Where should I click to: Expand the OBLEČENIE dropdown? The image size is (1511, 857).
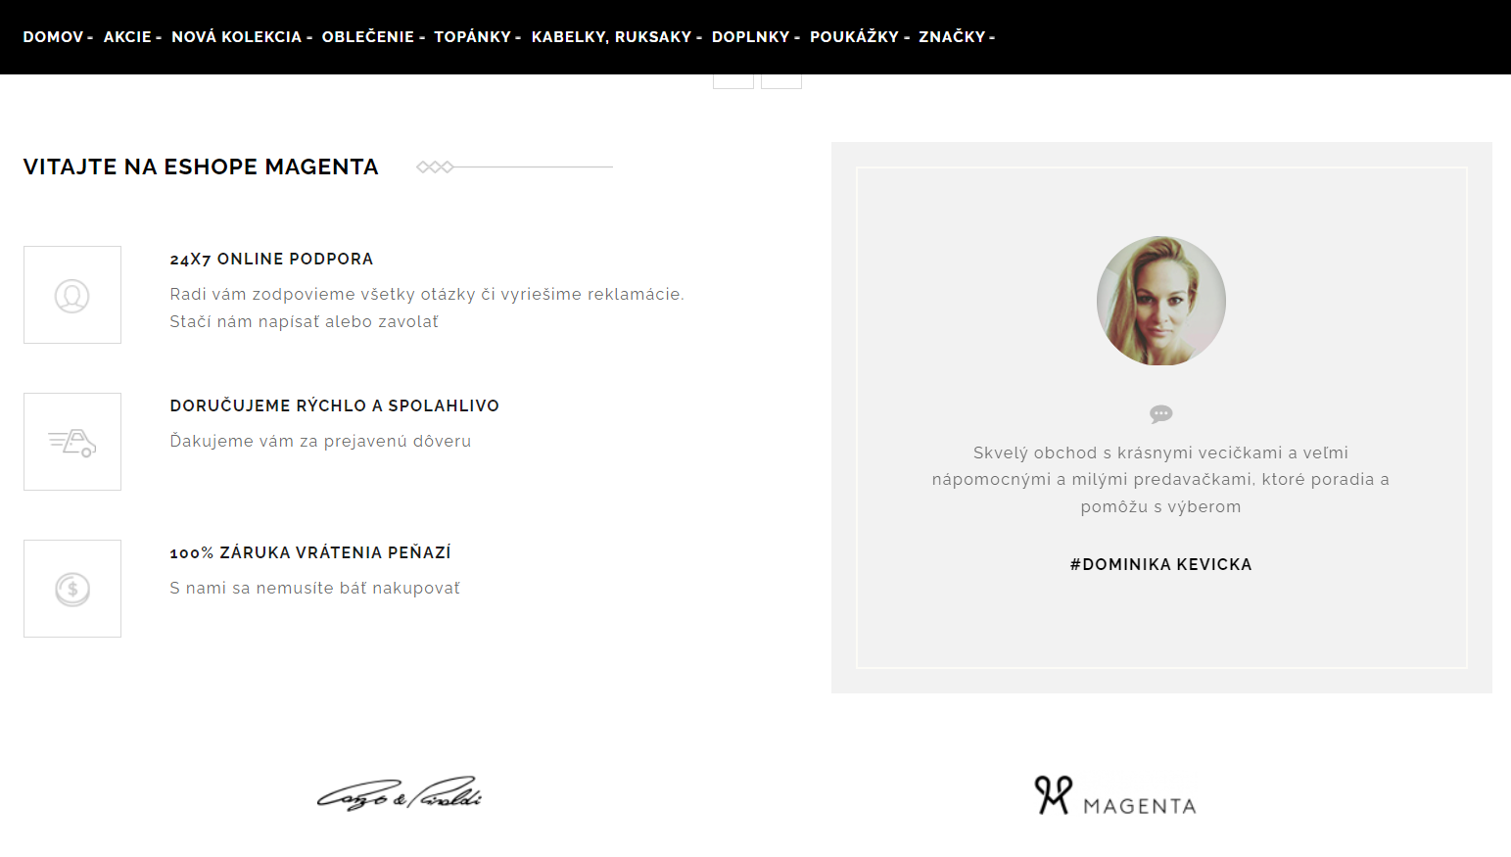click(373, 37)
